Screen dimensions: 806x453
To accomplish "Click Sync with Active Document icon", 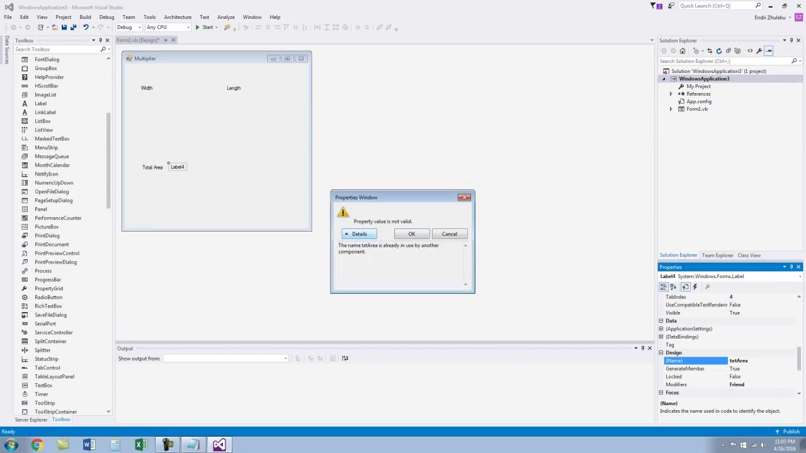I will [x=710, y=51].
